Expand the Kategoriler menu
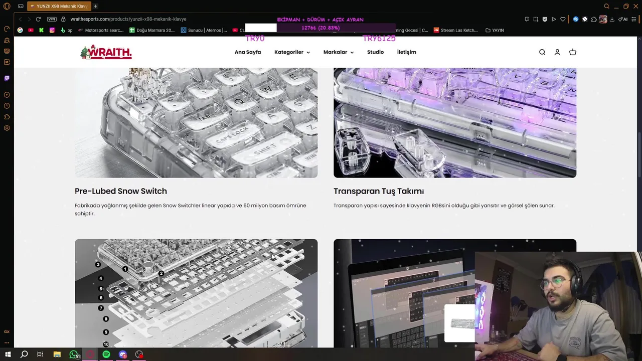This screenshot has width=642, height=361. 292,52
